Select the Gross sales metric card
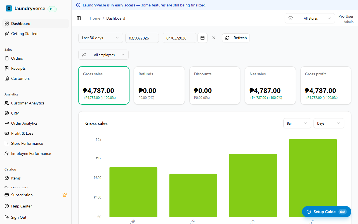 (104, 85)
